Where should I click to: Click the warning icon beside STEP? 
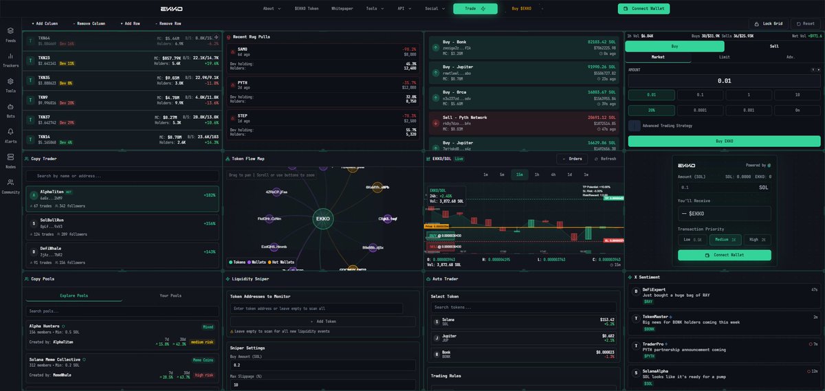tap(232, 118)
